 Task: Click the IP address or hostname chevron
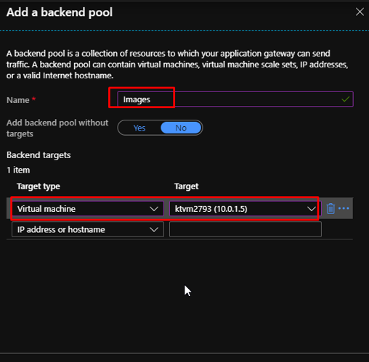pos(154,229)
